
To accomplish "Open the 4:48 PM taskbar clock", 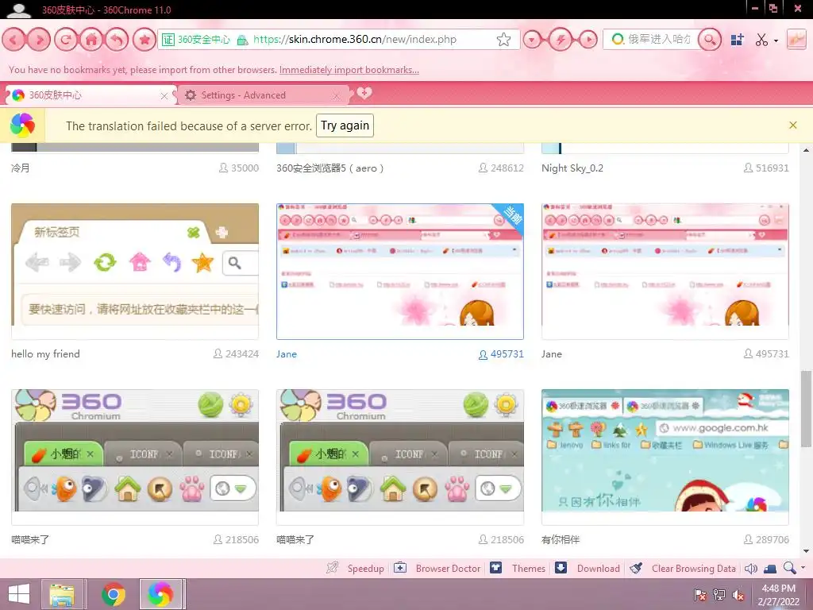I will tap(778, 595).
